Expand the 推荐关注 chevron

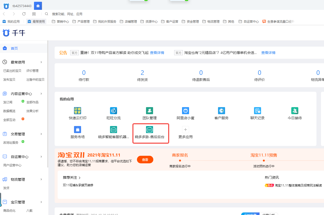coord(80,178)
